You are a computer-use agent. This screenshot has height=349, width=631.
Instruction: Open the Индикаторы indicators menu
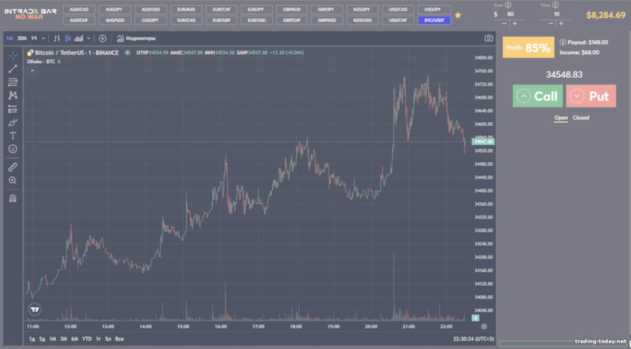(136, 39)
